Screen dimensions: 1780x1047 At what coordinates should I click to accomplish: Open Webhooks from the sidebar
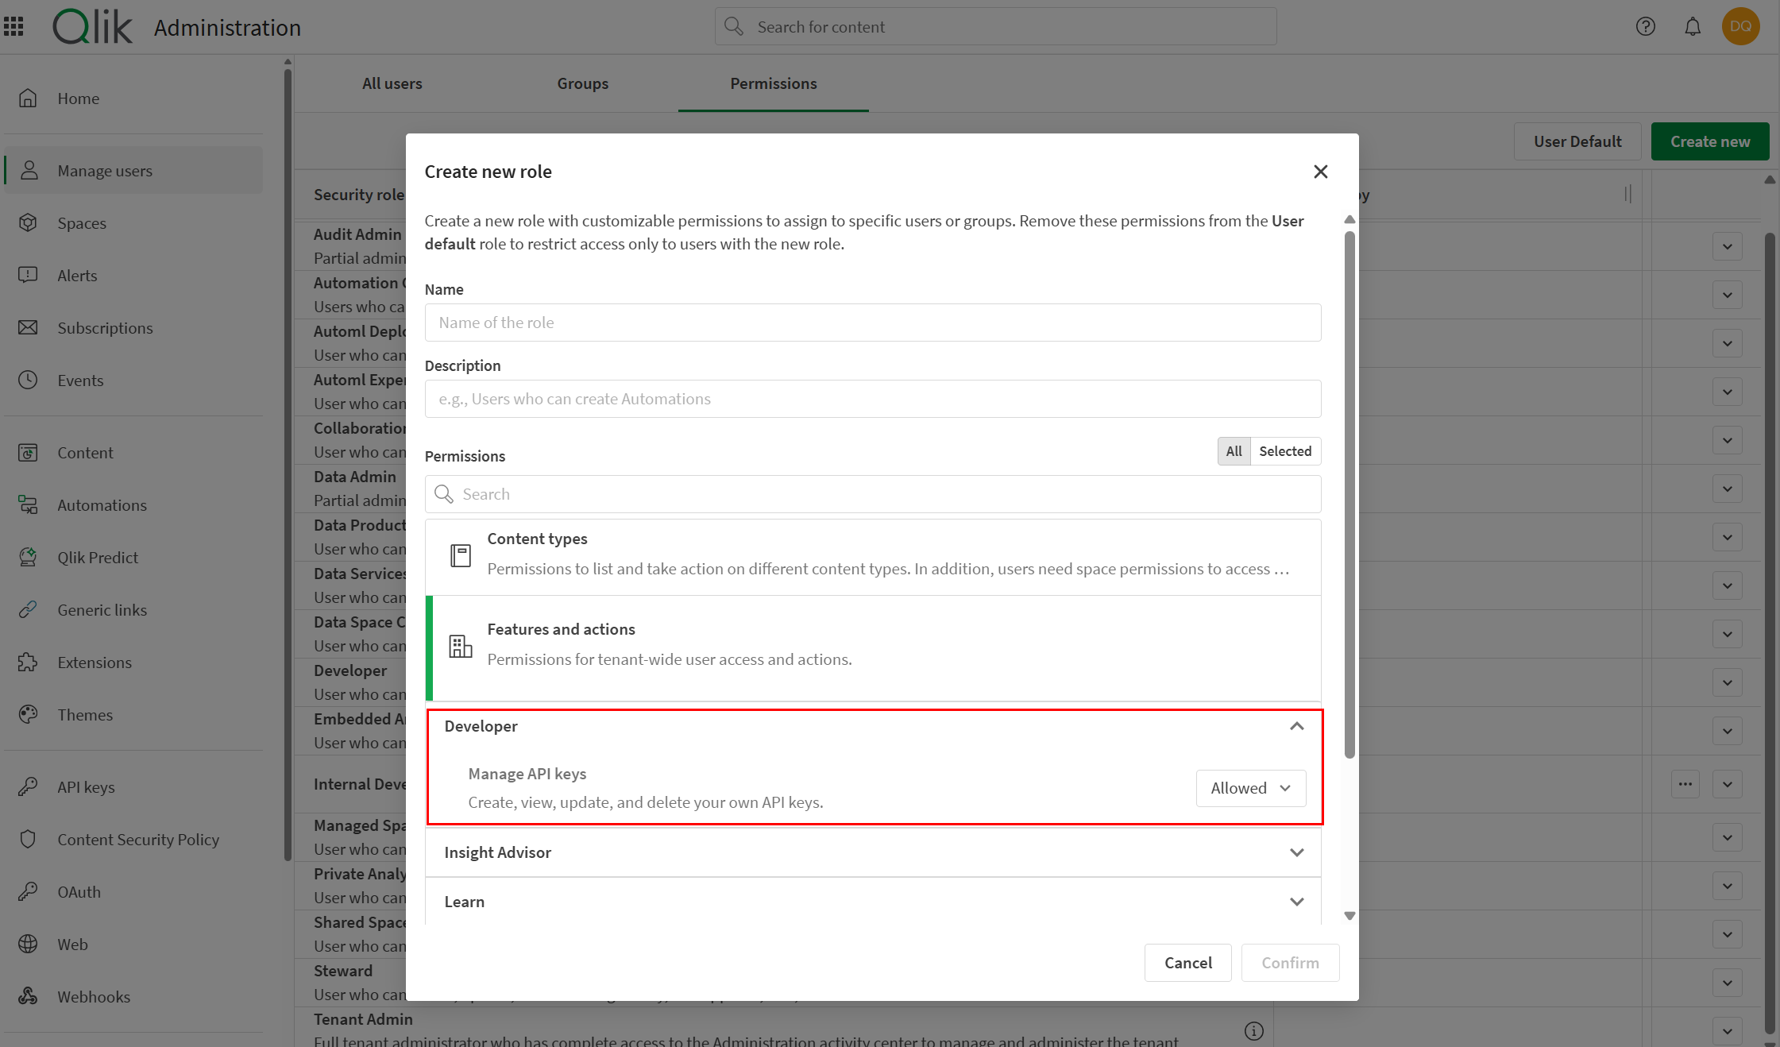coord(93,996)
